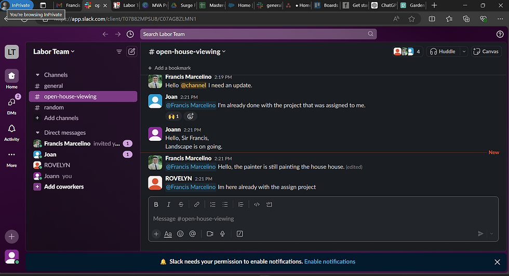The image size is (509, 276).
Task: Apply italic formatting in composer
Action: tap(168, 205)
